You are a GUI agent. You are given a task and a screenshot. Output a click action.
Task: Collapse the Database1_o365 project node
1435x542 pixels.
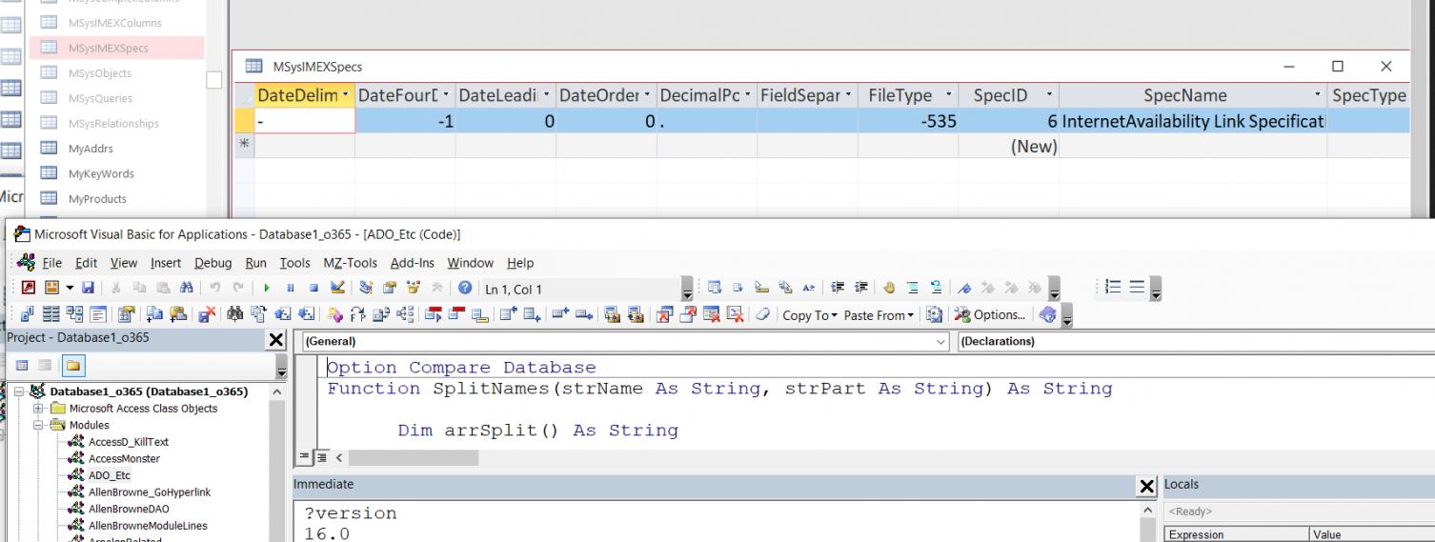20,391
